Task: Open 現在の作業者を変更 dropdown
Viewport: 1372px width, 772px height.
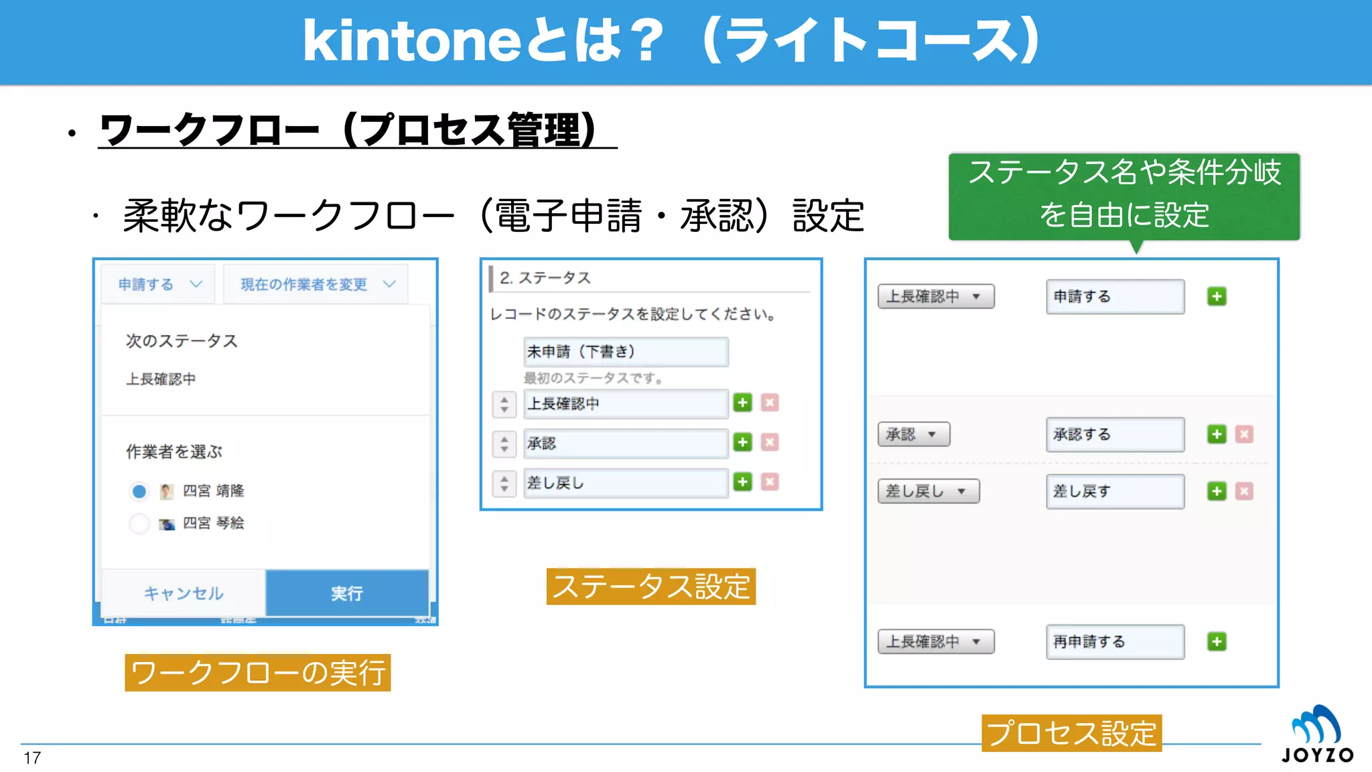Action: pyautogui.click(x=316, y=284)
